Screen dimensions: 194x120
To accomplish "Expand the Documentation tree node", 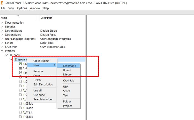I will point(2,23).
